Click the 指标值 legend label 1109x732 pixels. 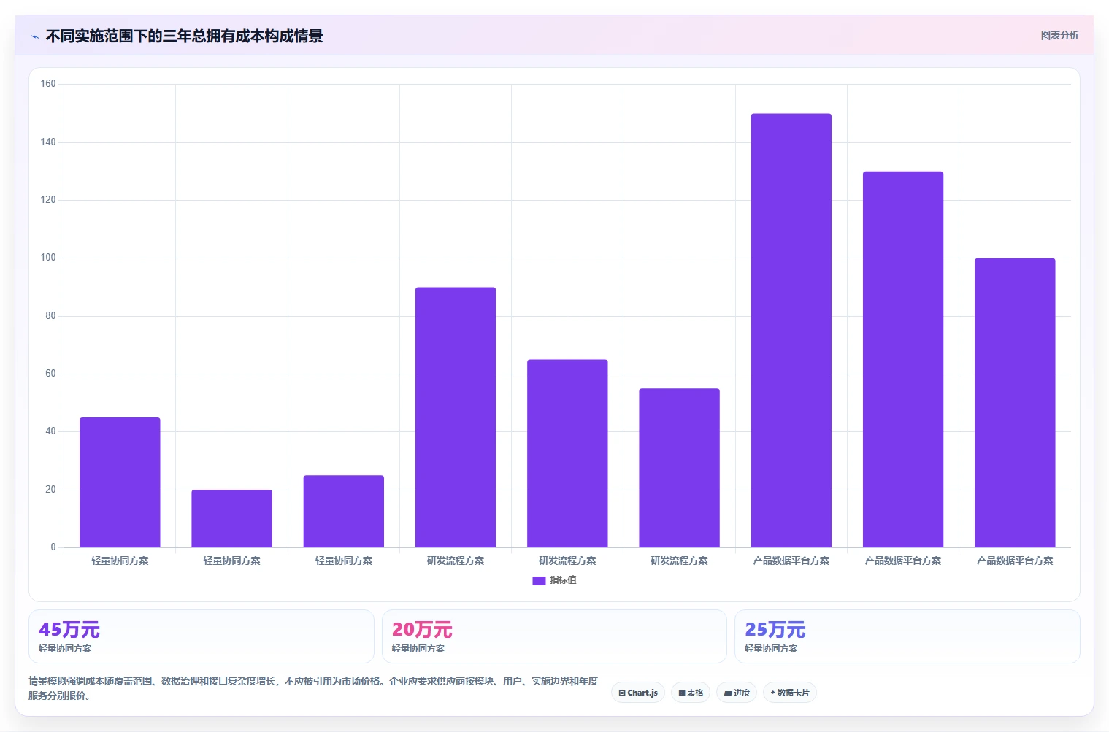pyautogui.click(x=563, y=580)
